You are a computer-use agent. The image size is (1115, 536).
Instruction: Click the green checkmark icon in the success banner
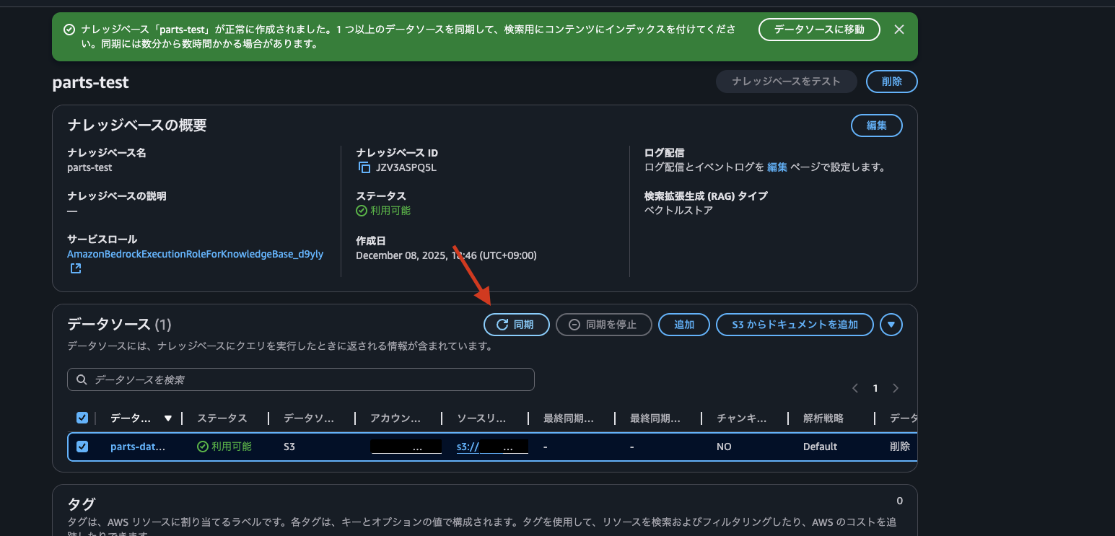pyautogui.click(x=69, y=29)
